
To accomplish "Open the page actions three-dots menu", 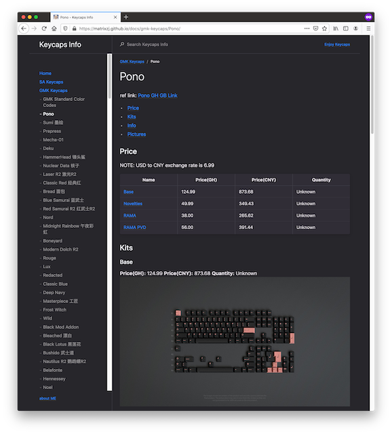I will click(307, 28).
